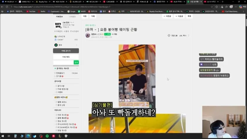Click the comment bubble icon beside the reply count
This screenshot has height=139, width=247.
click(169, 35)
